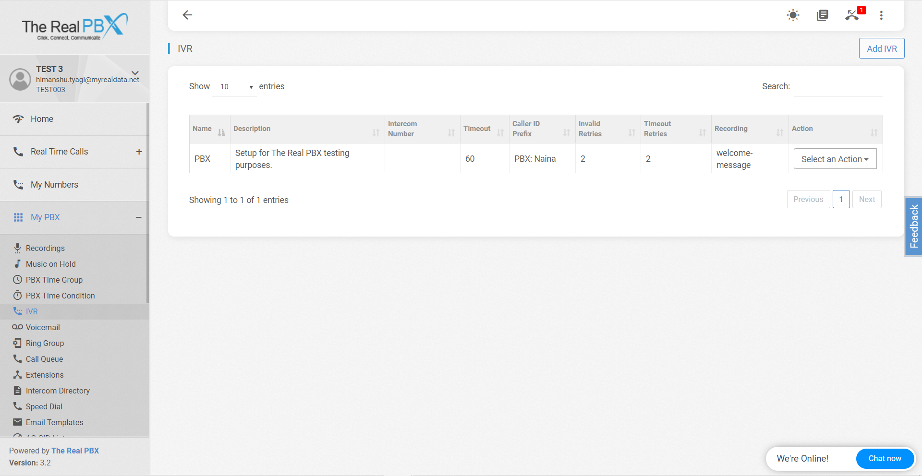922x476 pixels.
Task: Open missed calls notification icon
Action: click(x=852, y=15)
